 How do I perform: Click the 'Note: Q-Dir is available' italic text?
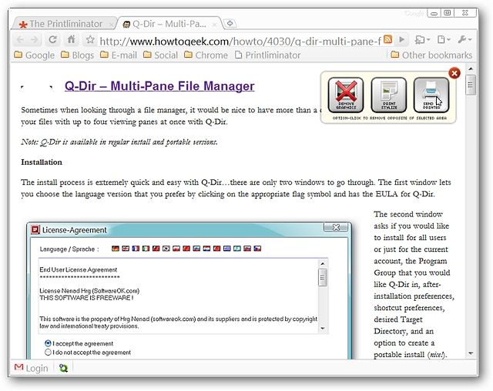(x=119, y=142)
